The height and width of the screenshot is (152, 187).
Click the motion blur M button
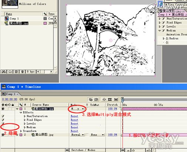point(116,99)
